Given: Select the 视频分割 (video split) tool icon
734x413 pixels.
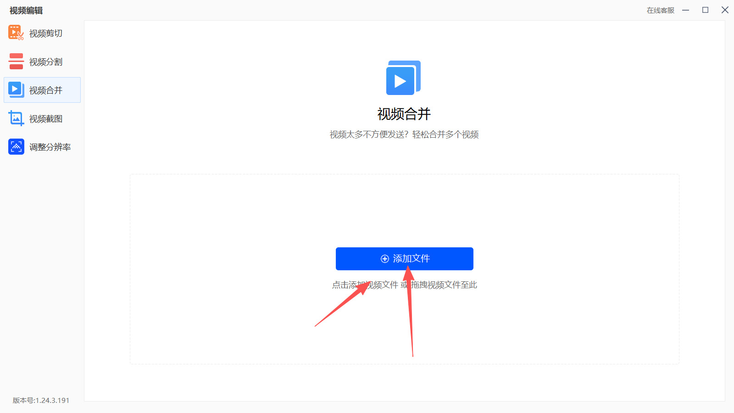Looking at the screenshot, I should (16, 61).
